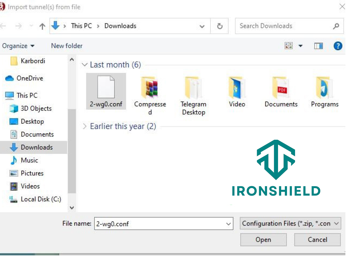Click the sidebar scroll up arrow
Image resolution: width=350 pixels, height=261 pixels.
click(72, 60)
